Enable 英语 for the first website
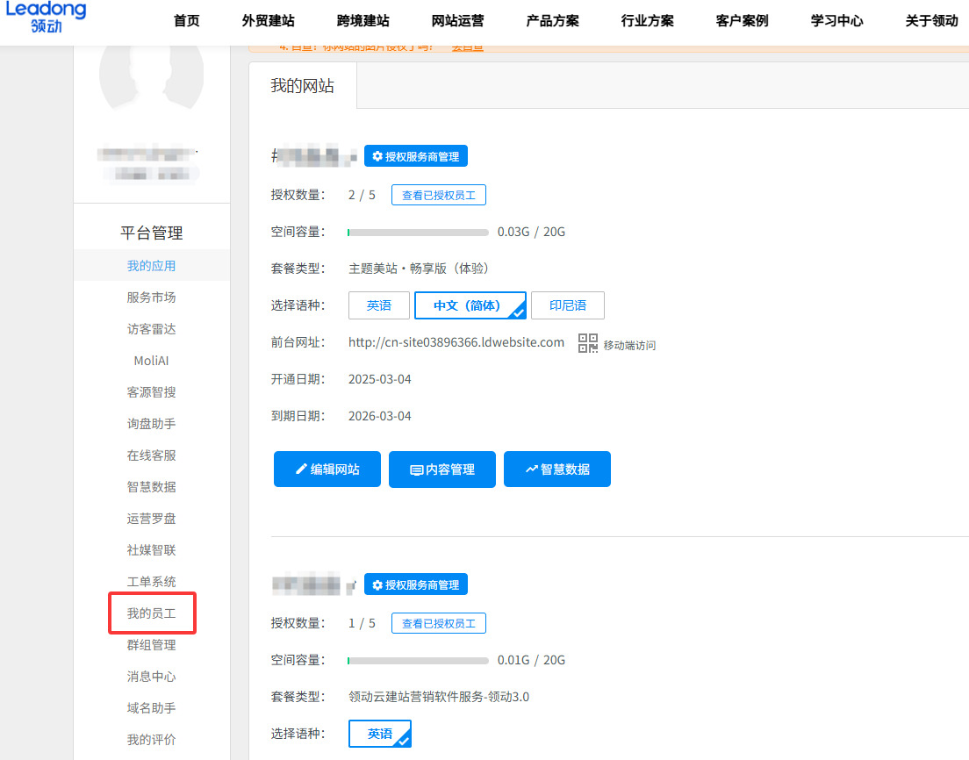 [378, 305]
